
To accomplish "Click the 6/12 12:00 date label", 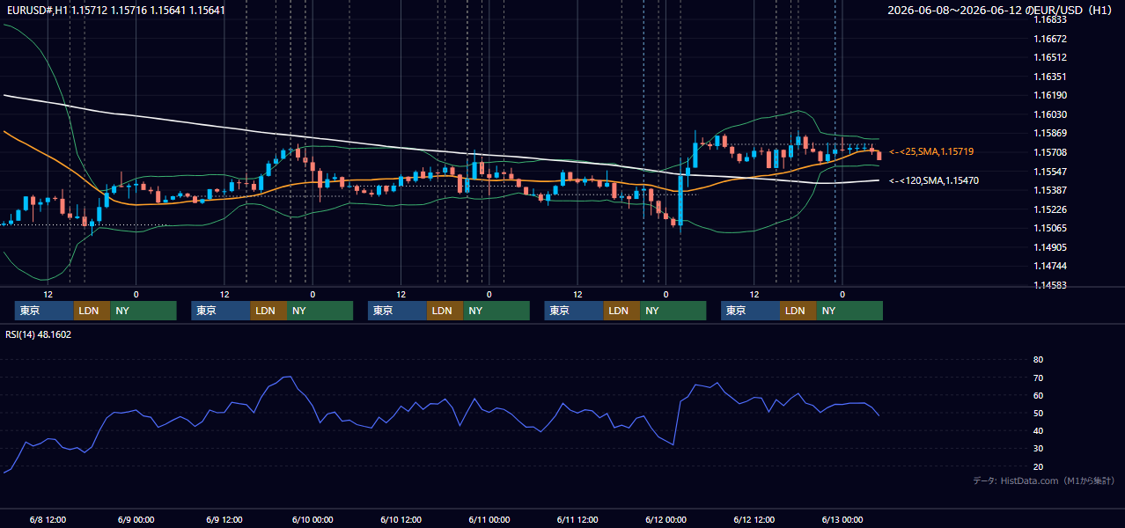I will tap(753, 520).
